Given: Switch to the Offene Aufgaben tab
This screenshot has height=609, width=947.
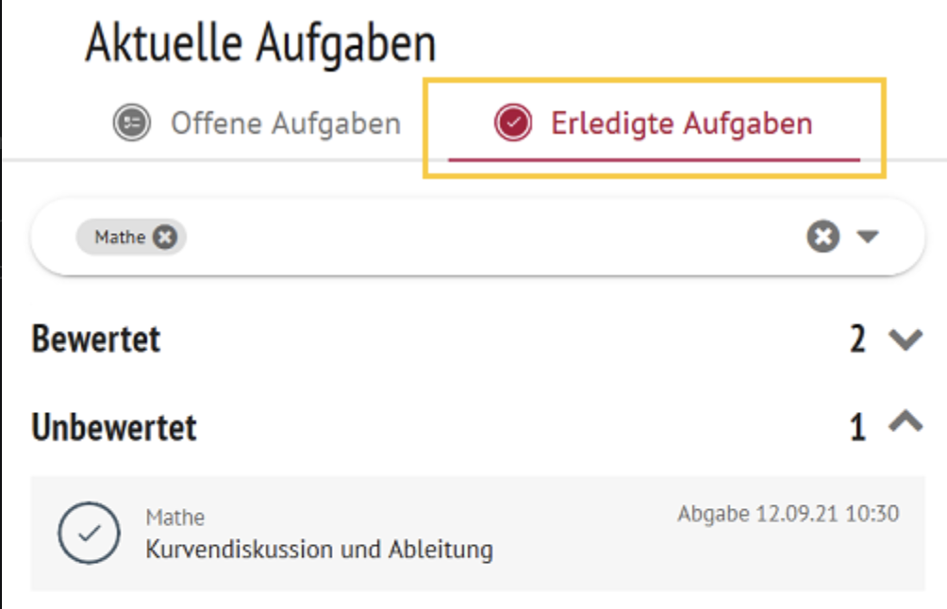Looking at the screenshot, I should coord(285,123).
